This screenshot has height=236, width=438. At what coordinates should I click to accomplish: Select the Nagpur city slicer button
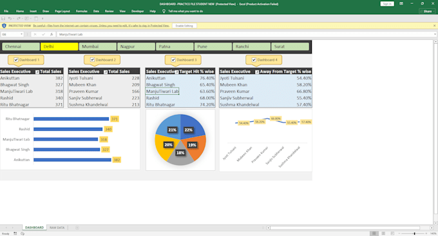click(x=136, y=46)
